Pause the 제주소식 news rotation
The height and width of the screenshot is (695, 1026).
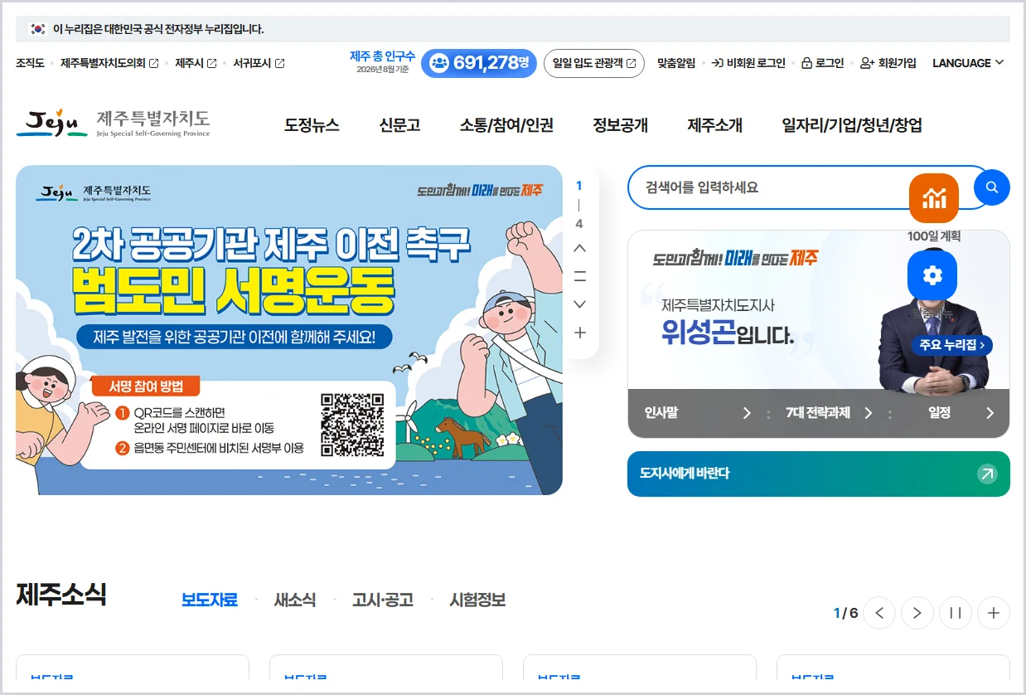click(x=956, y=613)
